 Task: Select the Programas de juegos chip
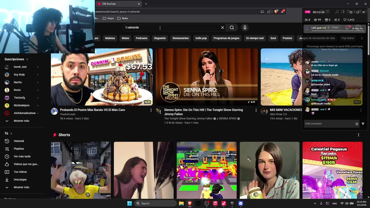tap(226, 38)
